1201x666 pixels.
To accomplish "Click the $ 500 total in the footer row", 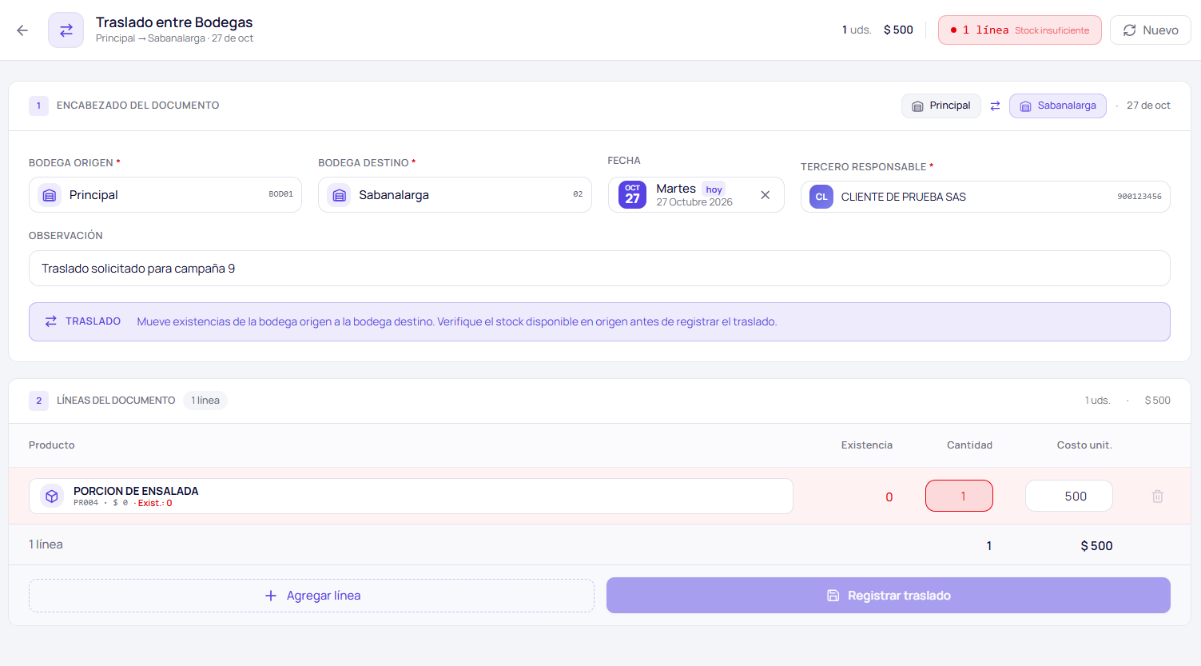I will pos(1096,546).
